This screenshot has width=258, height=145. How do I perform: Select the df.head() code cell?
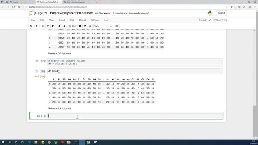click(135, 71)
